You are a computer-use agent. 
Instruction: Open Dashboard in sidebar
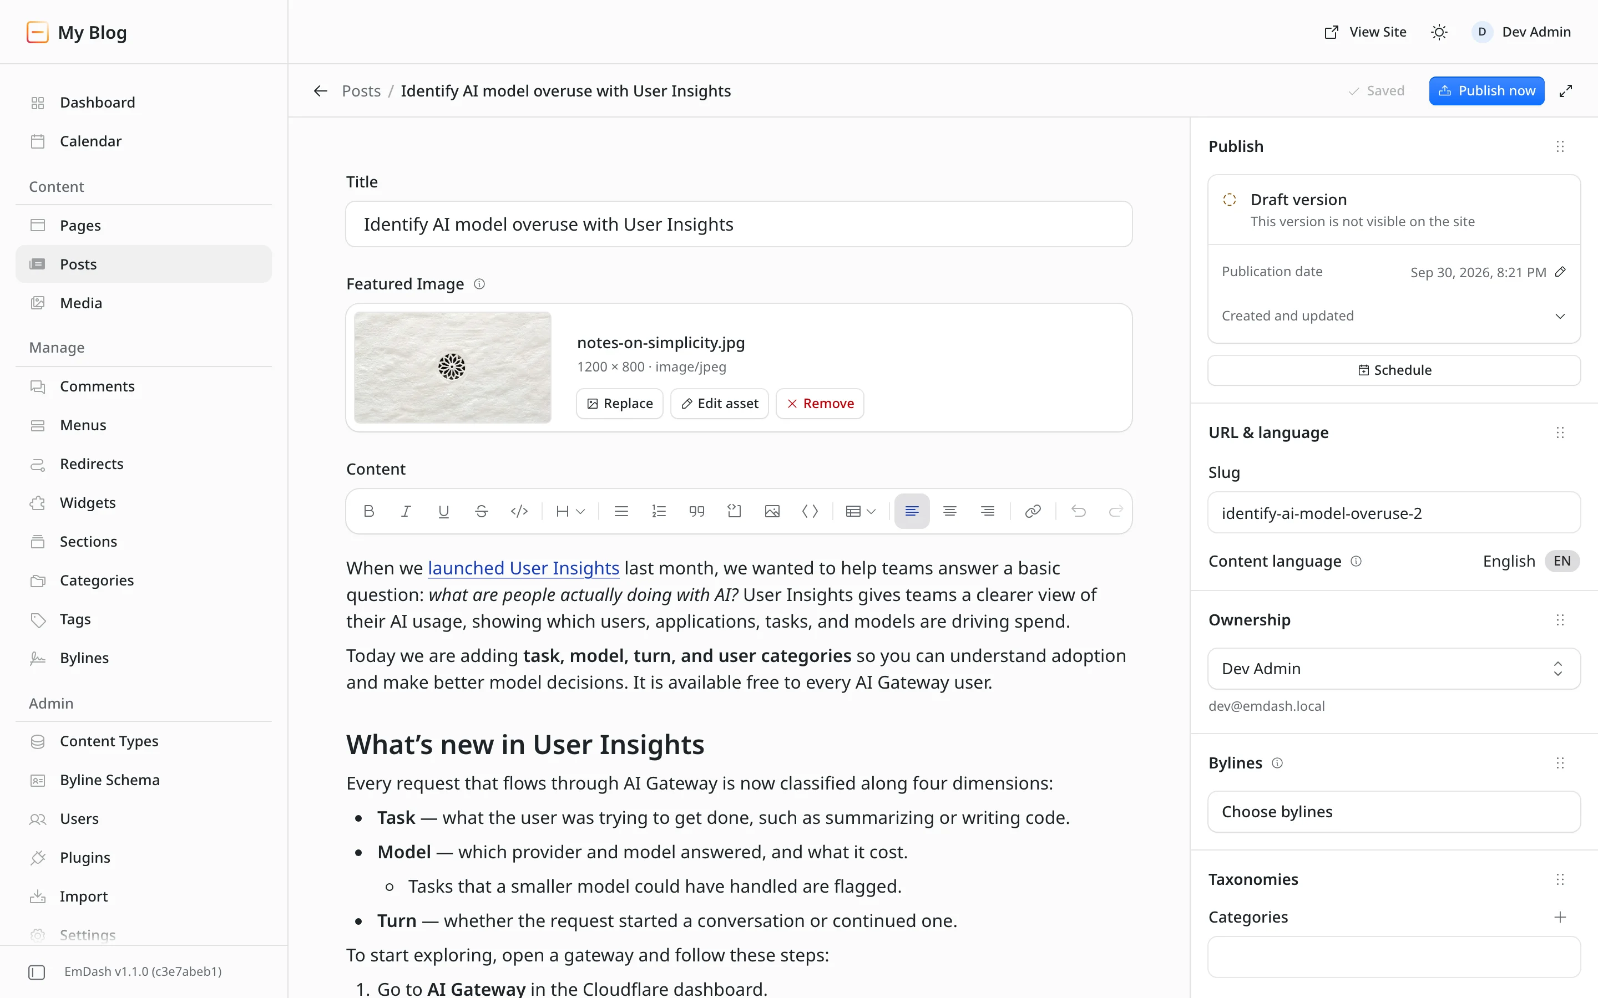[x=143, y=103]
